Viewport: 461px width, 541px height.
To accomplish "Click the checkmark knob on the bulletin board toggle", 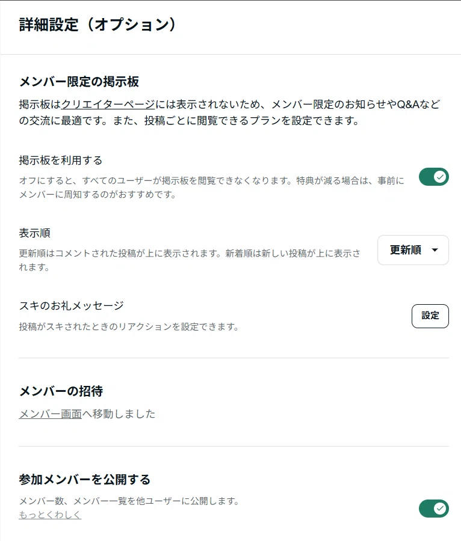I will coord(440,177).
